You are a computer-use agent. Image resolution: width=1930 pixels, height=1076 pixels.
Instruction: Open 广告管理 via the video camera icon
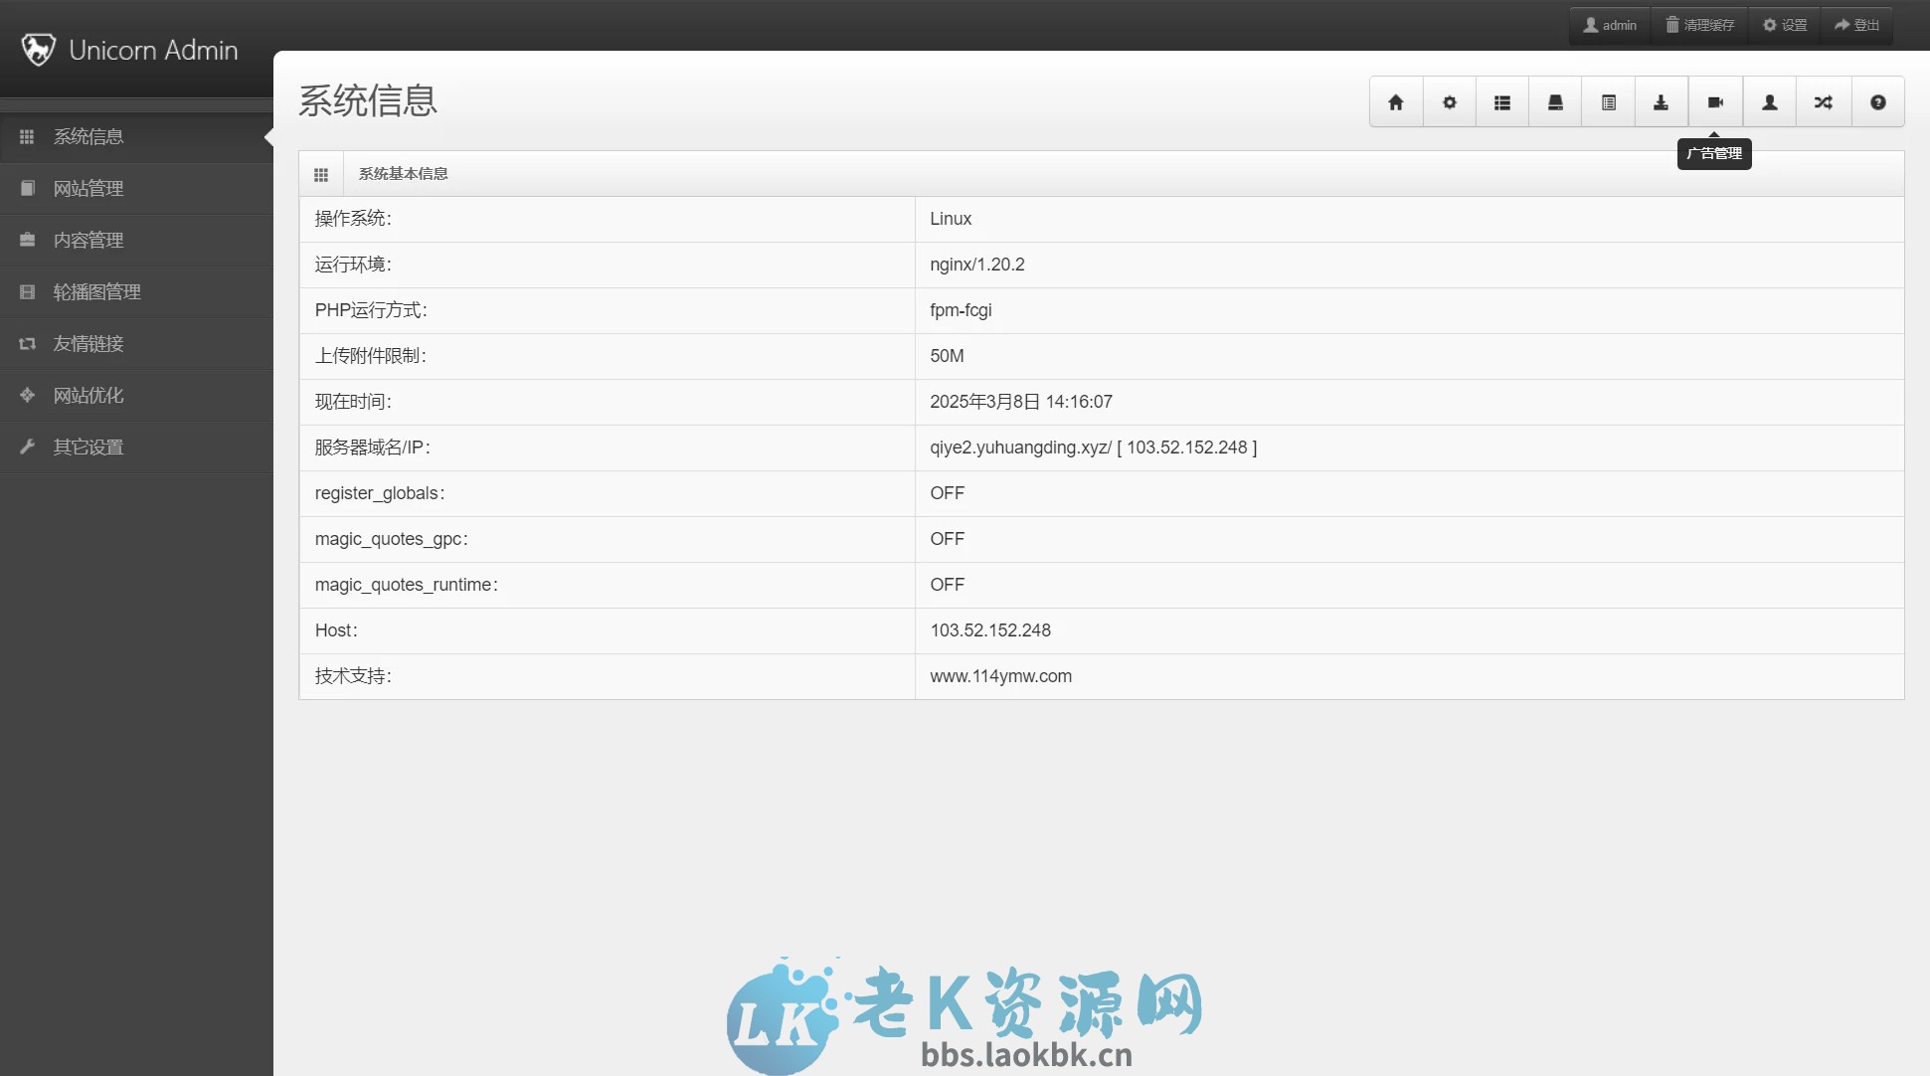[x=1714, y=101]
